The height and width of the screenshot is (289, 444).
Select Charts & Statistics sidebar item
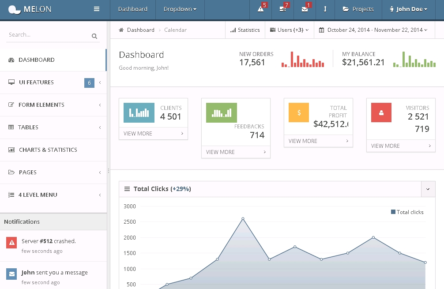pos(48,150)
